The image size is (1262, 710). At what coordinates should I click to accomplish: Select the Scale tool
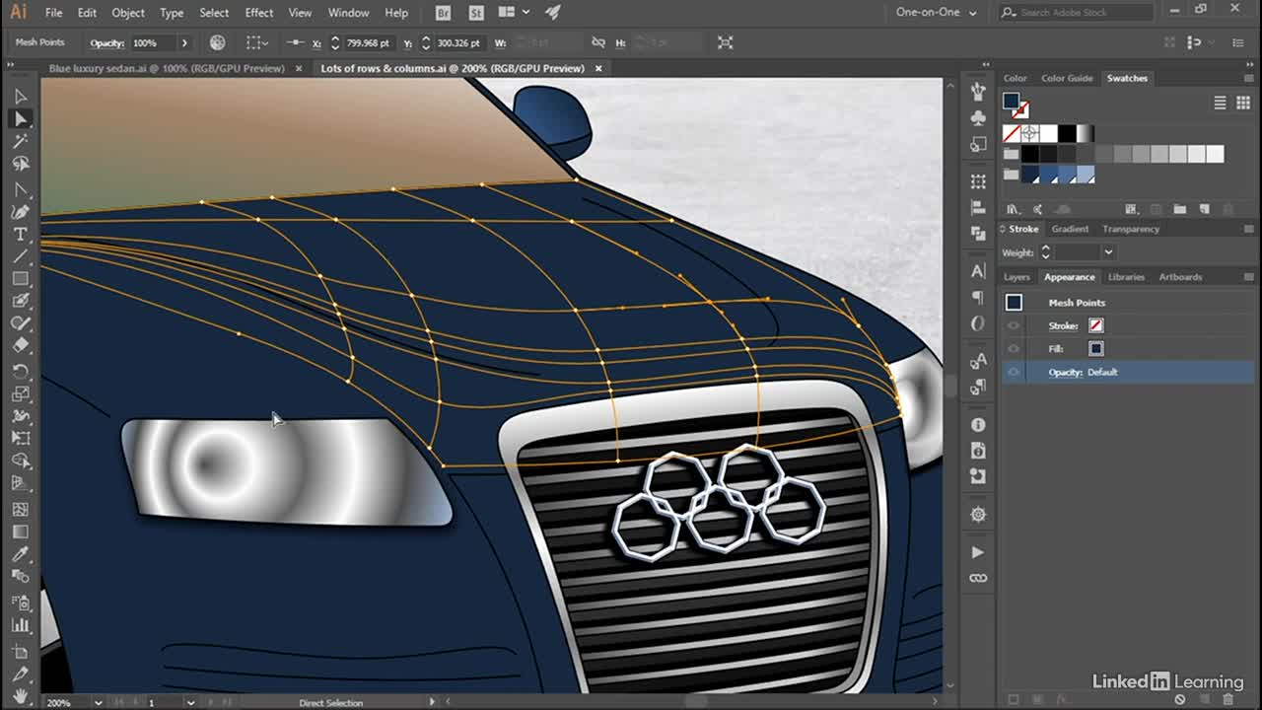[x=20, y=394]
